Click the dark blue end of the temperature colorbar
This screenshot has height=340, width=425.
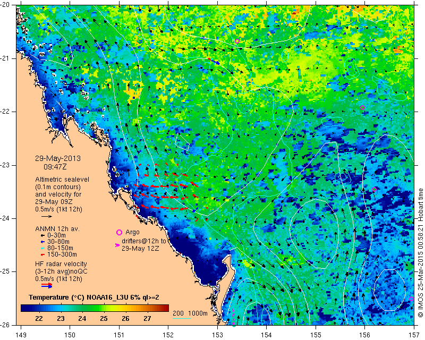click(24, 308)
